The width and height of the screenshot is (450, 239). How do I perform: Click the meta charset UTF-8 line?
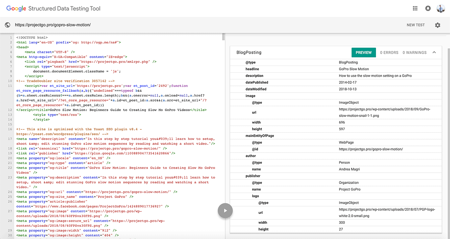(x=50, y=52)
